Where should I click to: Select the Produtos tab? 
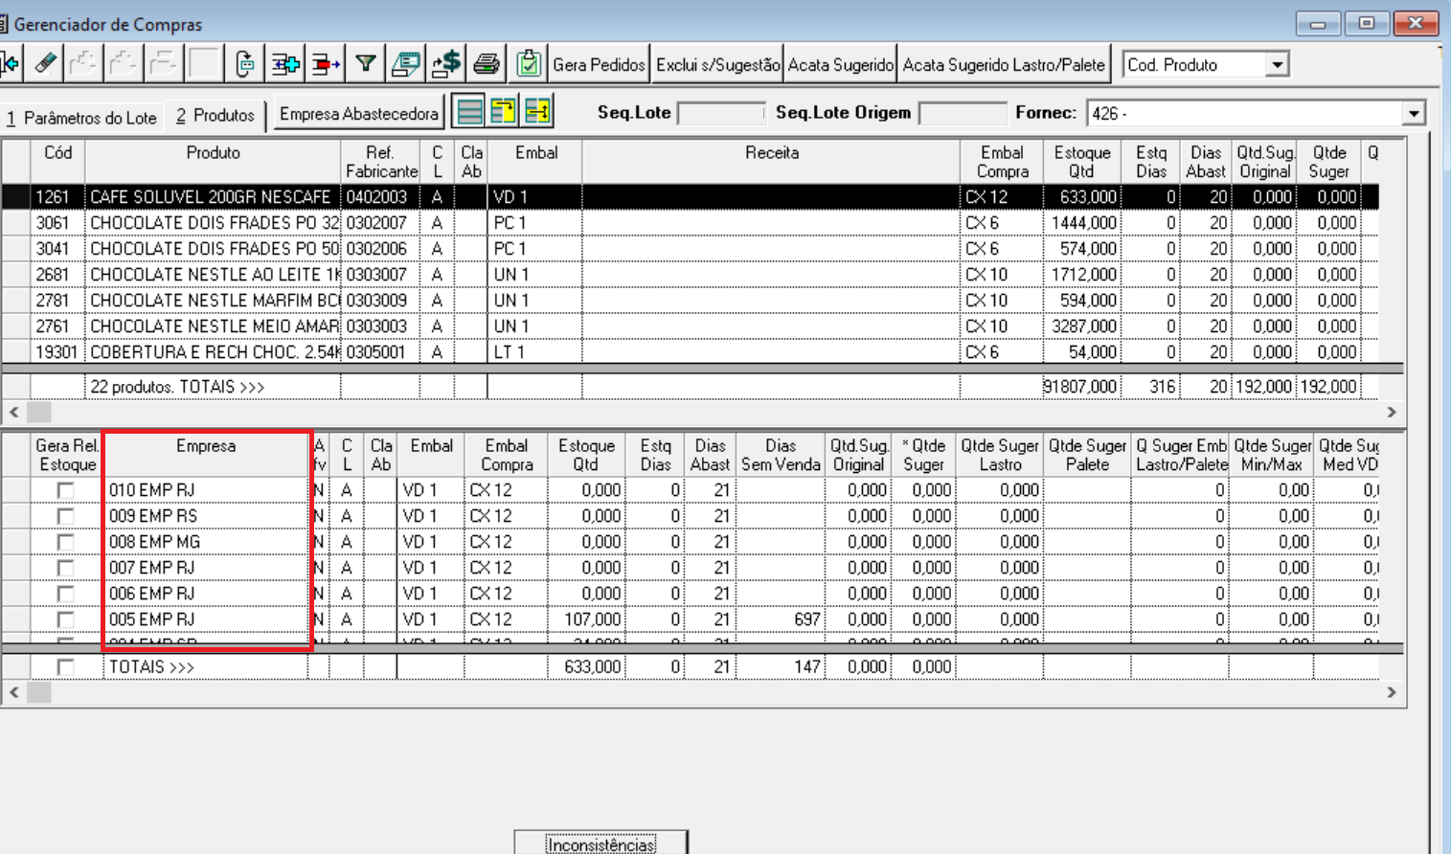point(215,115)
